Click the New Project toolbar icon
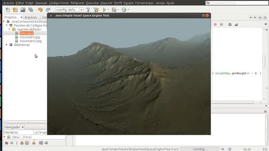This screenshot has width=269, height=151. coord(15,10)
